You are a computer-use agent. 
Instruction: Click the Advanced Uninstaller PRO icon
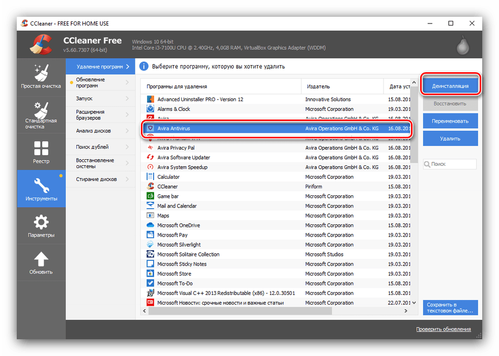150,99
